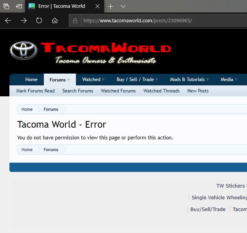Click Forums in the upper breadcrumb
Image resolution: width=247 pixels, height=233 pixels.
51,109
